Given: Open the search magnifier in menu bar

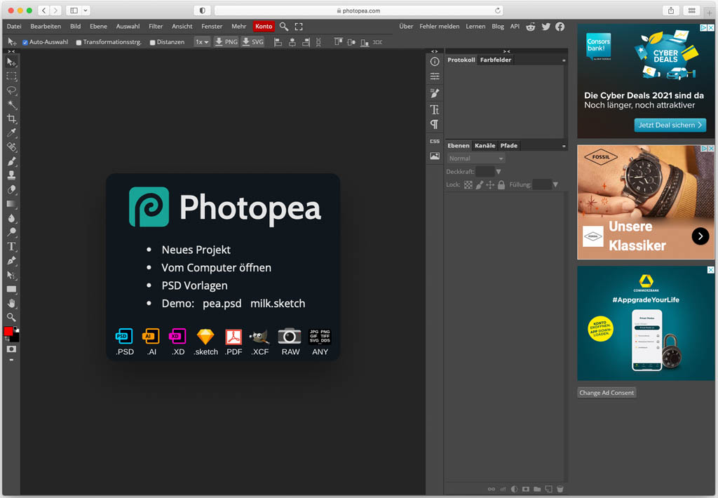Looking at the screenshot, I should coord(284,27).
